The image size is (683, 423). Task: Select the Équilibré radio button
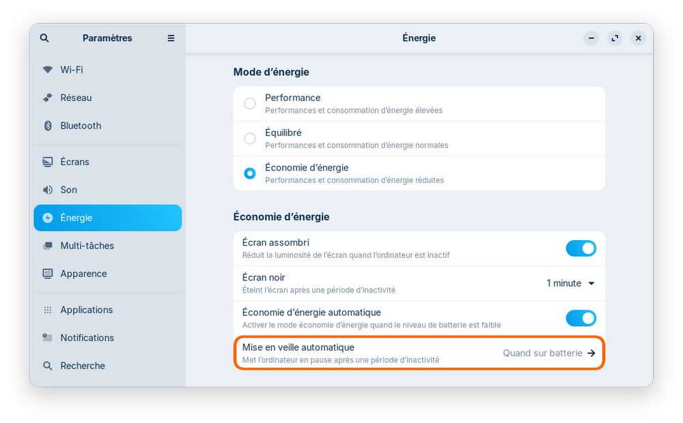click(250, 138)
